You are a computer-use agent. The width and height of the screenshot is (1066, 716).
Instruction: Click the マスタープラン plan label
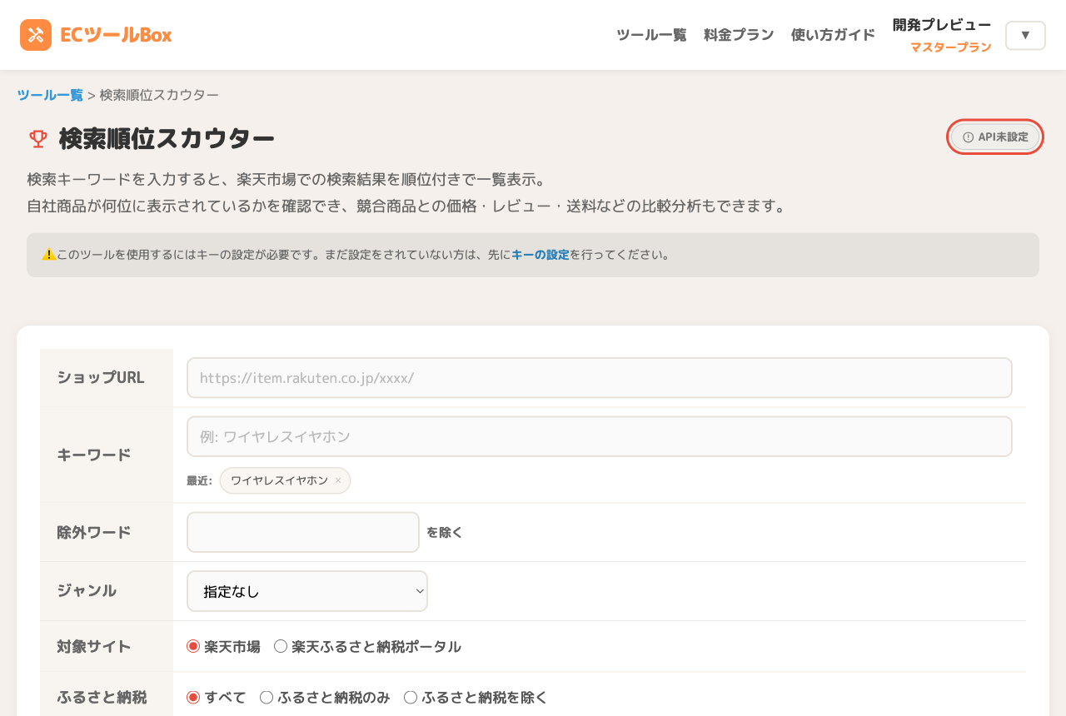tap(951, 47)
